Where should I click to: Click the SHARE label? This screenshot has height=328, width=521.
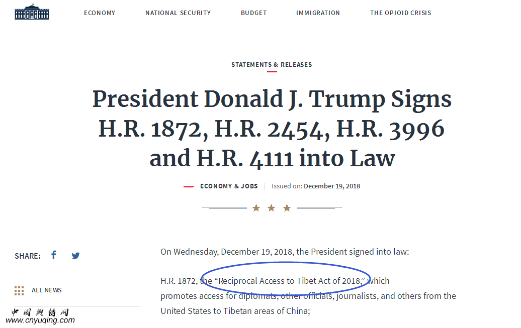(x=28, y=256)
